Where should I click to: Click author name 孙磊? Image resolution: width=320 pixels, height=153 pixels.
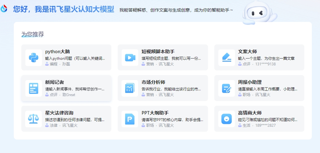point(66,64)
